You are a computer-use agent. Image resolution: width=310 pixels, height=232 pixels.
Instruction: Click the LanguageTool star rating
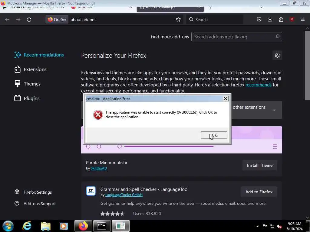point(112,214)
